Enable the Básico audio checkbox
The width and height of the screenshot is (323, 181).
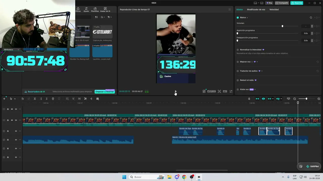click(238, 18)
